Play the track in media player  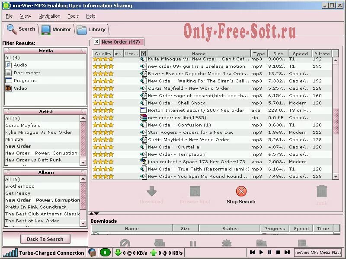pos(261,253)
